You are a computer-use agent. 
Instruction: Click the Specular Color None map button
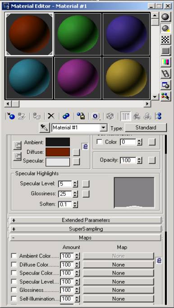(119, 273)
